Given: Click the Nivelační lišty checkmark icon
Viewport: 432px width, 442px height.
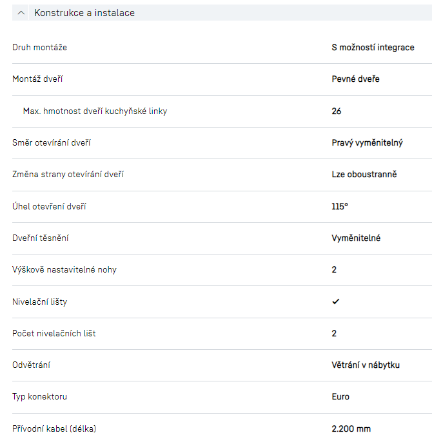Looking at the screenshot, I should [335, 302].
